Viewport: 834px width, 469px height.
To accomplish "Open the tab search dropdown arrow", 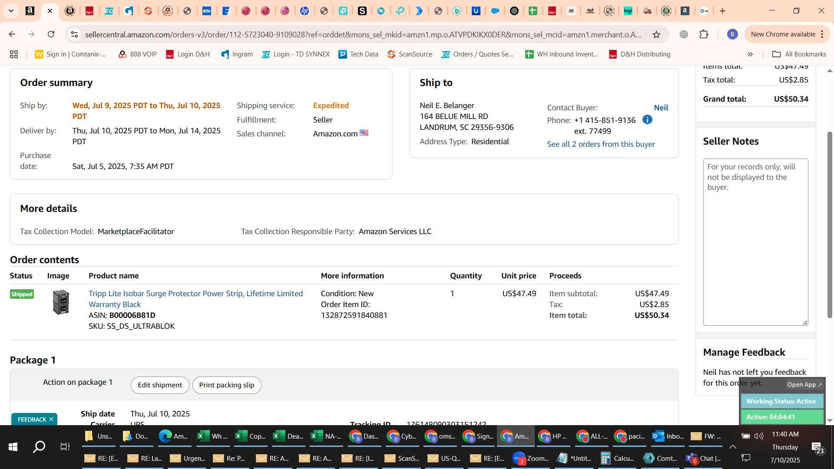I will coord(11,11).
